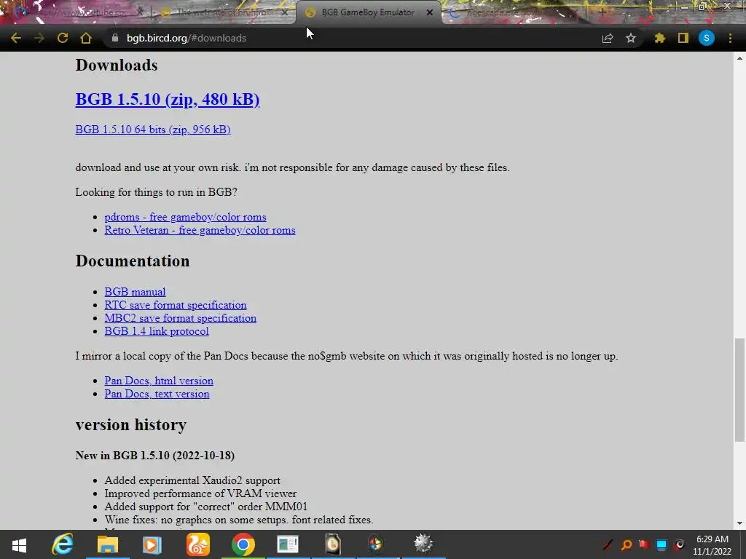Click 'New in BGB 1.5.10 (2022-10-18)'
Viewport: 746px width, 559px height.
coord(154,456)
